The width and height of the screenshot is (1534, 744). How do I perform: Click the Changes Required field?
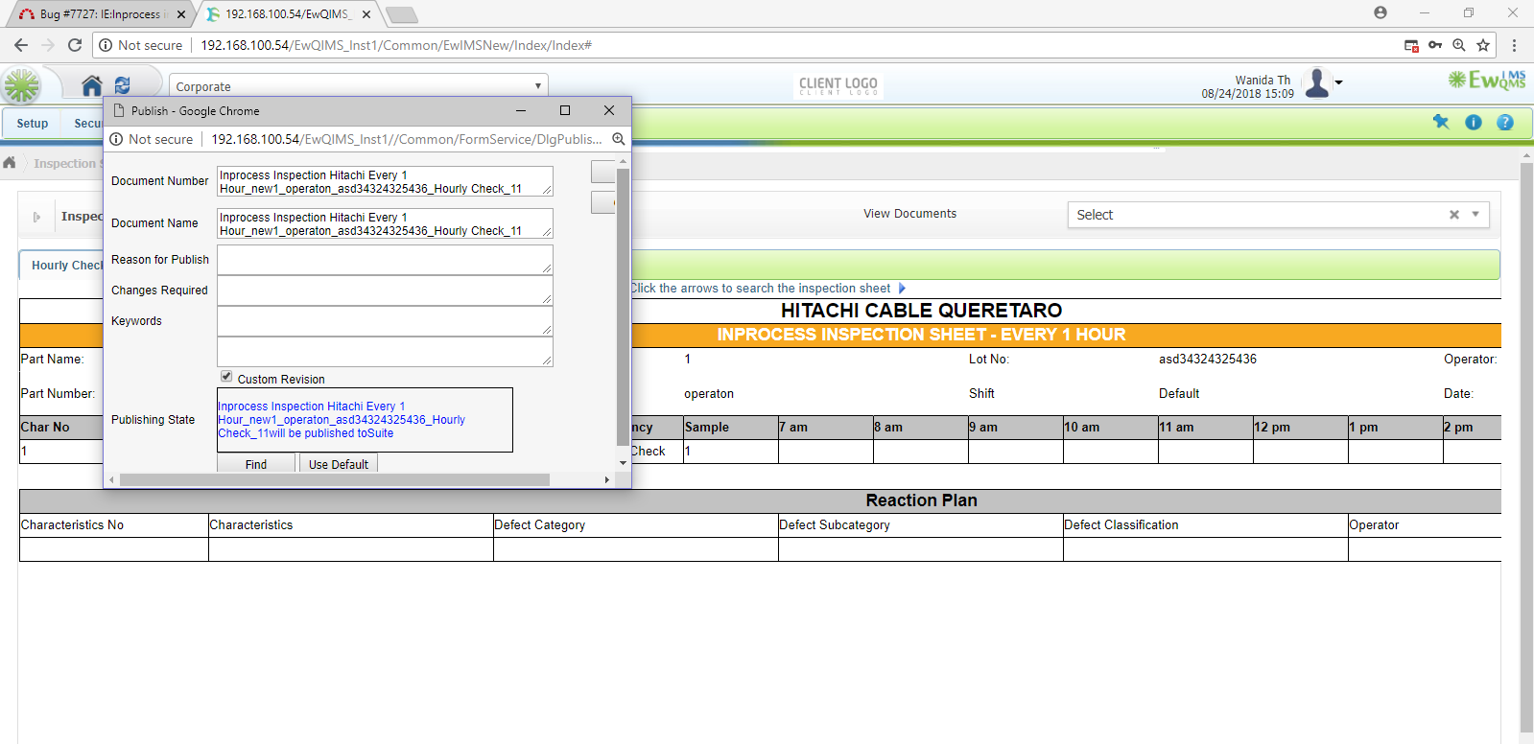385,291
